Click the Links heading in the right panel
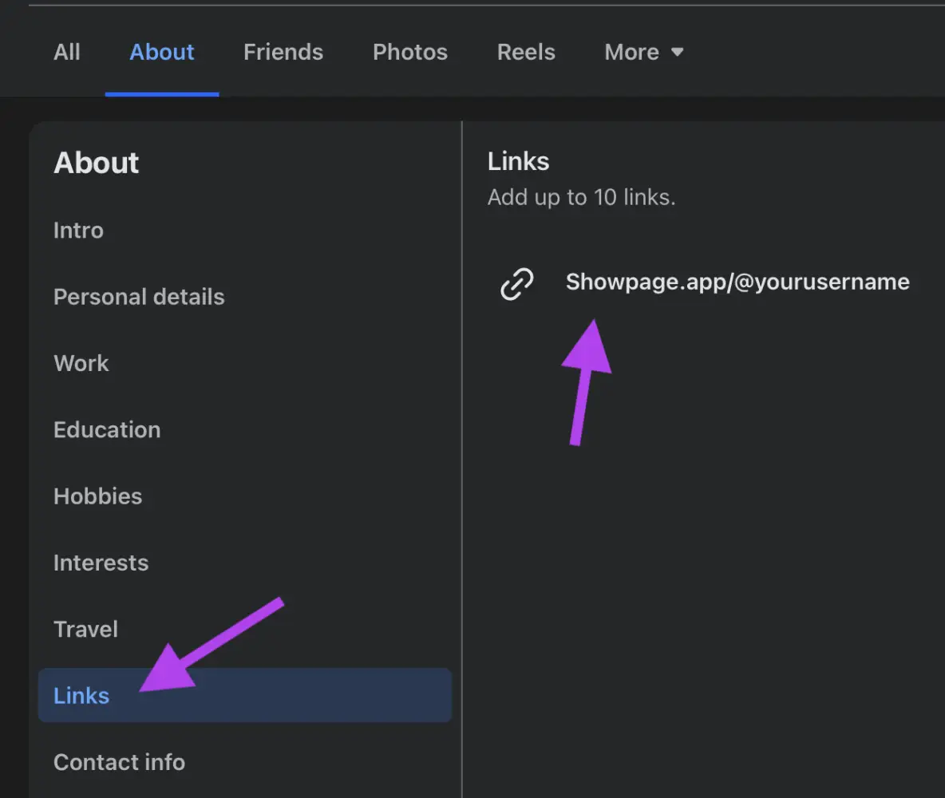 [518, 161]
